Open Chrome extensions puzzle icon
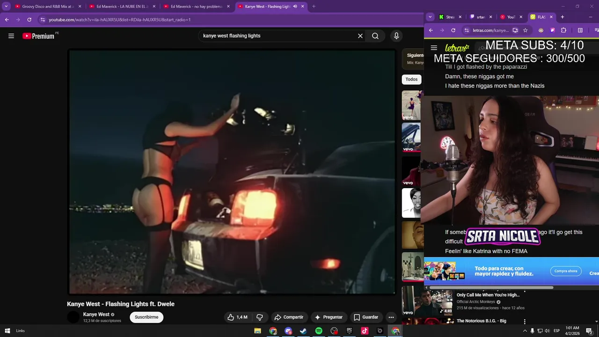 (563, 30)
